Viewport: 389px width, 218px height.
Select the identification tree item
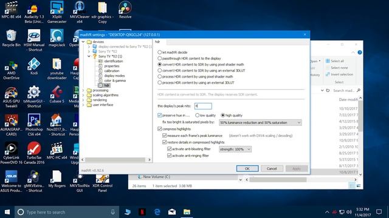pos(113,61)
